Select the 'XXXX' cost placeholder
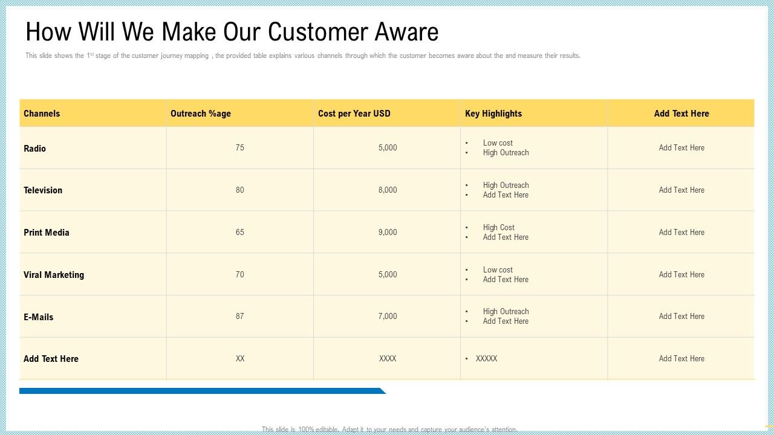 tap(388, 359)
